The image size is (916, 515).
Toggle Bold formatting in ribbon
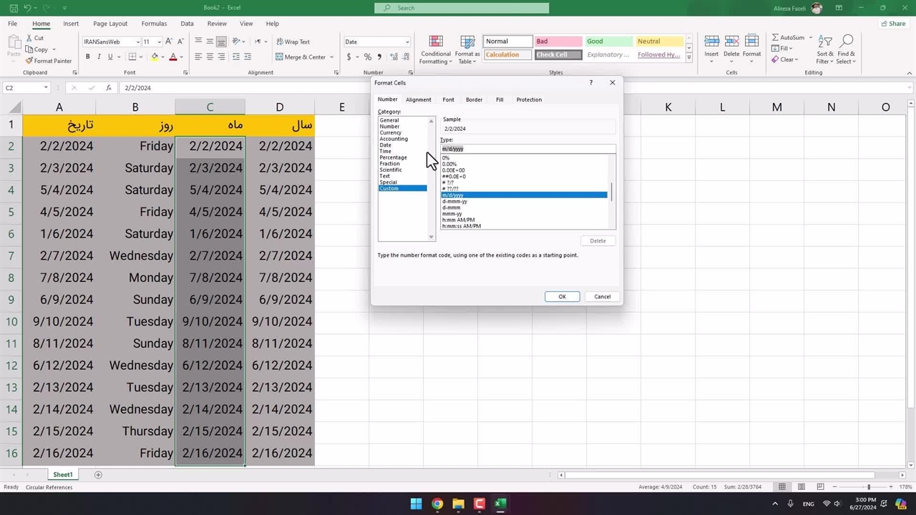[88, 57]
